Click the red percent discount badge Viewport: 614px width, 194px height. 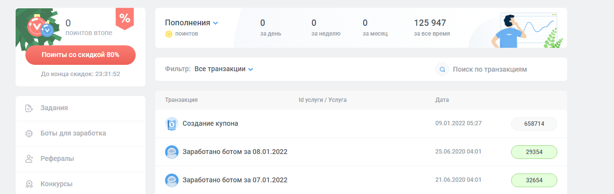124,19
